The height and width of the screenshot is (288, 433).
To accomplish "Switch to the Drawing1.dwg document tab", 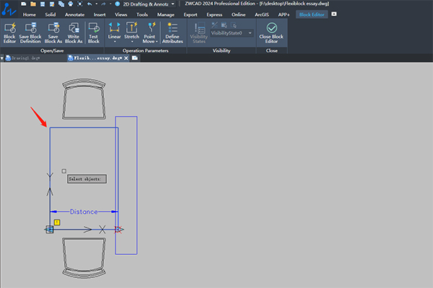I will (x=25, y=58).
